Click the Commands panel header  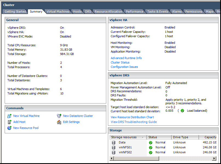[x=55, y=108]
